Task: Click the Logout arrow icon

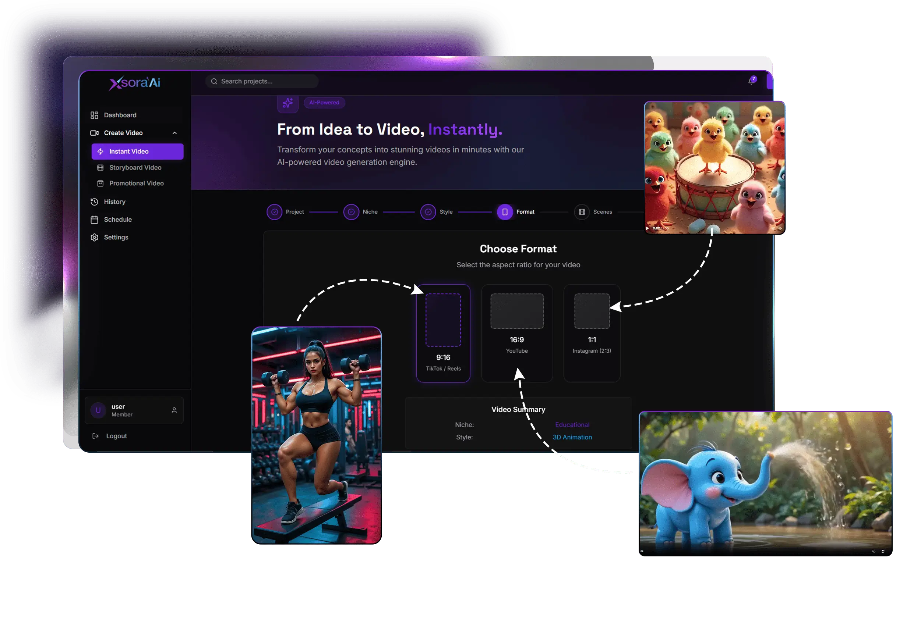Action: coord(95,436)
